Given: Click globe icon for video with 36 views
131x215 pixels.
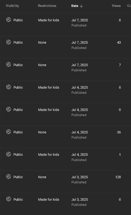Looking at the screenshot, I should click(9, 132).
